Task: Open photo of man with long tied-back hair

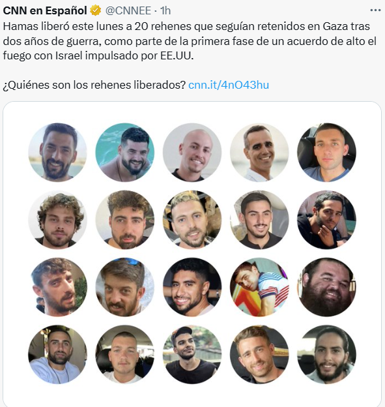Action: point(326,354)
